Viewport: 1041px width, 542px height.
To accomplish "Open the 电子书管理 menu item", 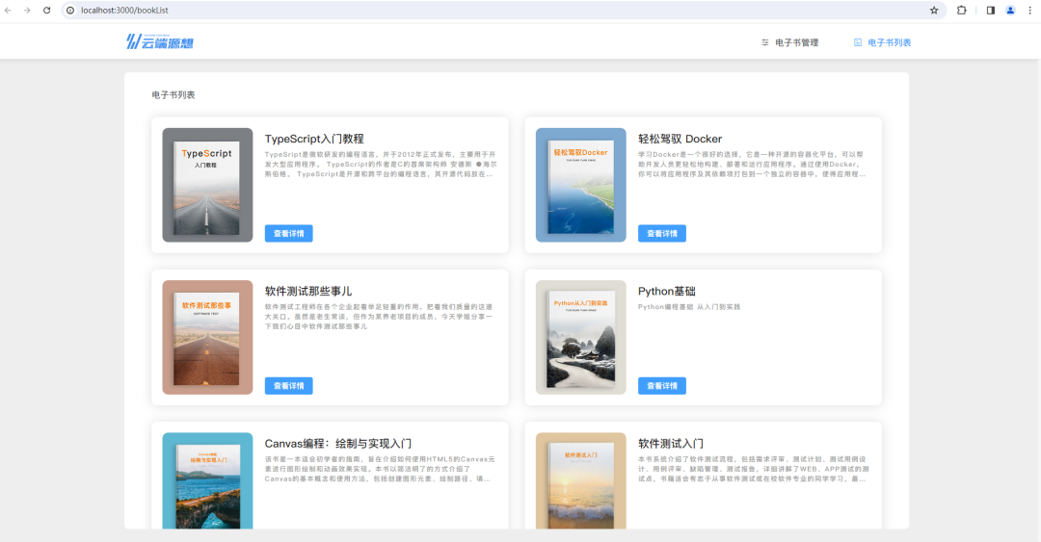I will [x=790, y=42].
